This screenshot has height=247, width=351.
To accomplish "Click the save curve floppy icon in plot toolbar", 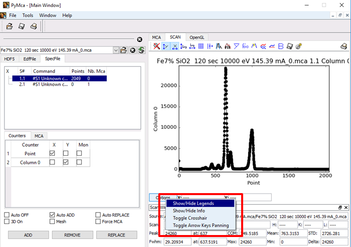I will click(x=290, y=46).
